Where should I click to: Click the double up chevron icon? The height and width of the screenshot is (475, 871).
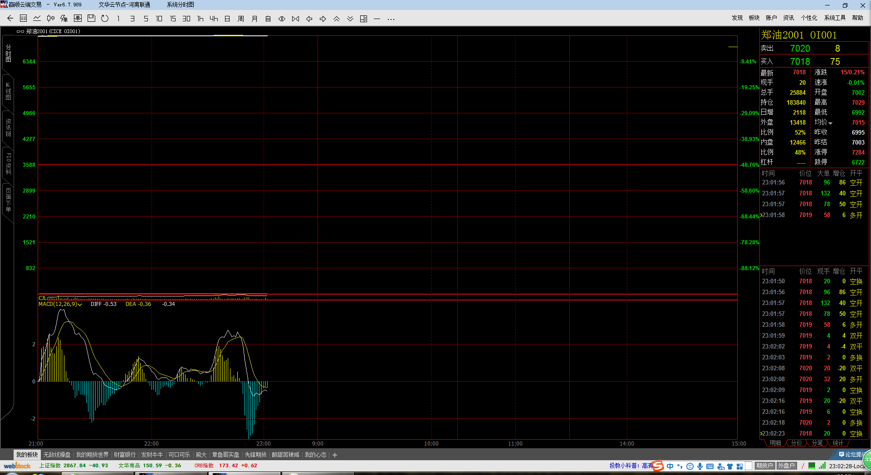point(337,19)
